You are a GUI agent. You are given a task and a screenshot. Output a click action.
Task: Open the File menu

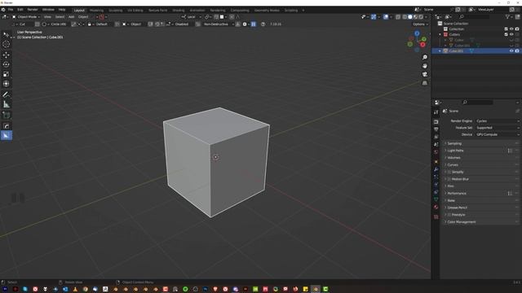point(11,10)
